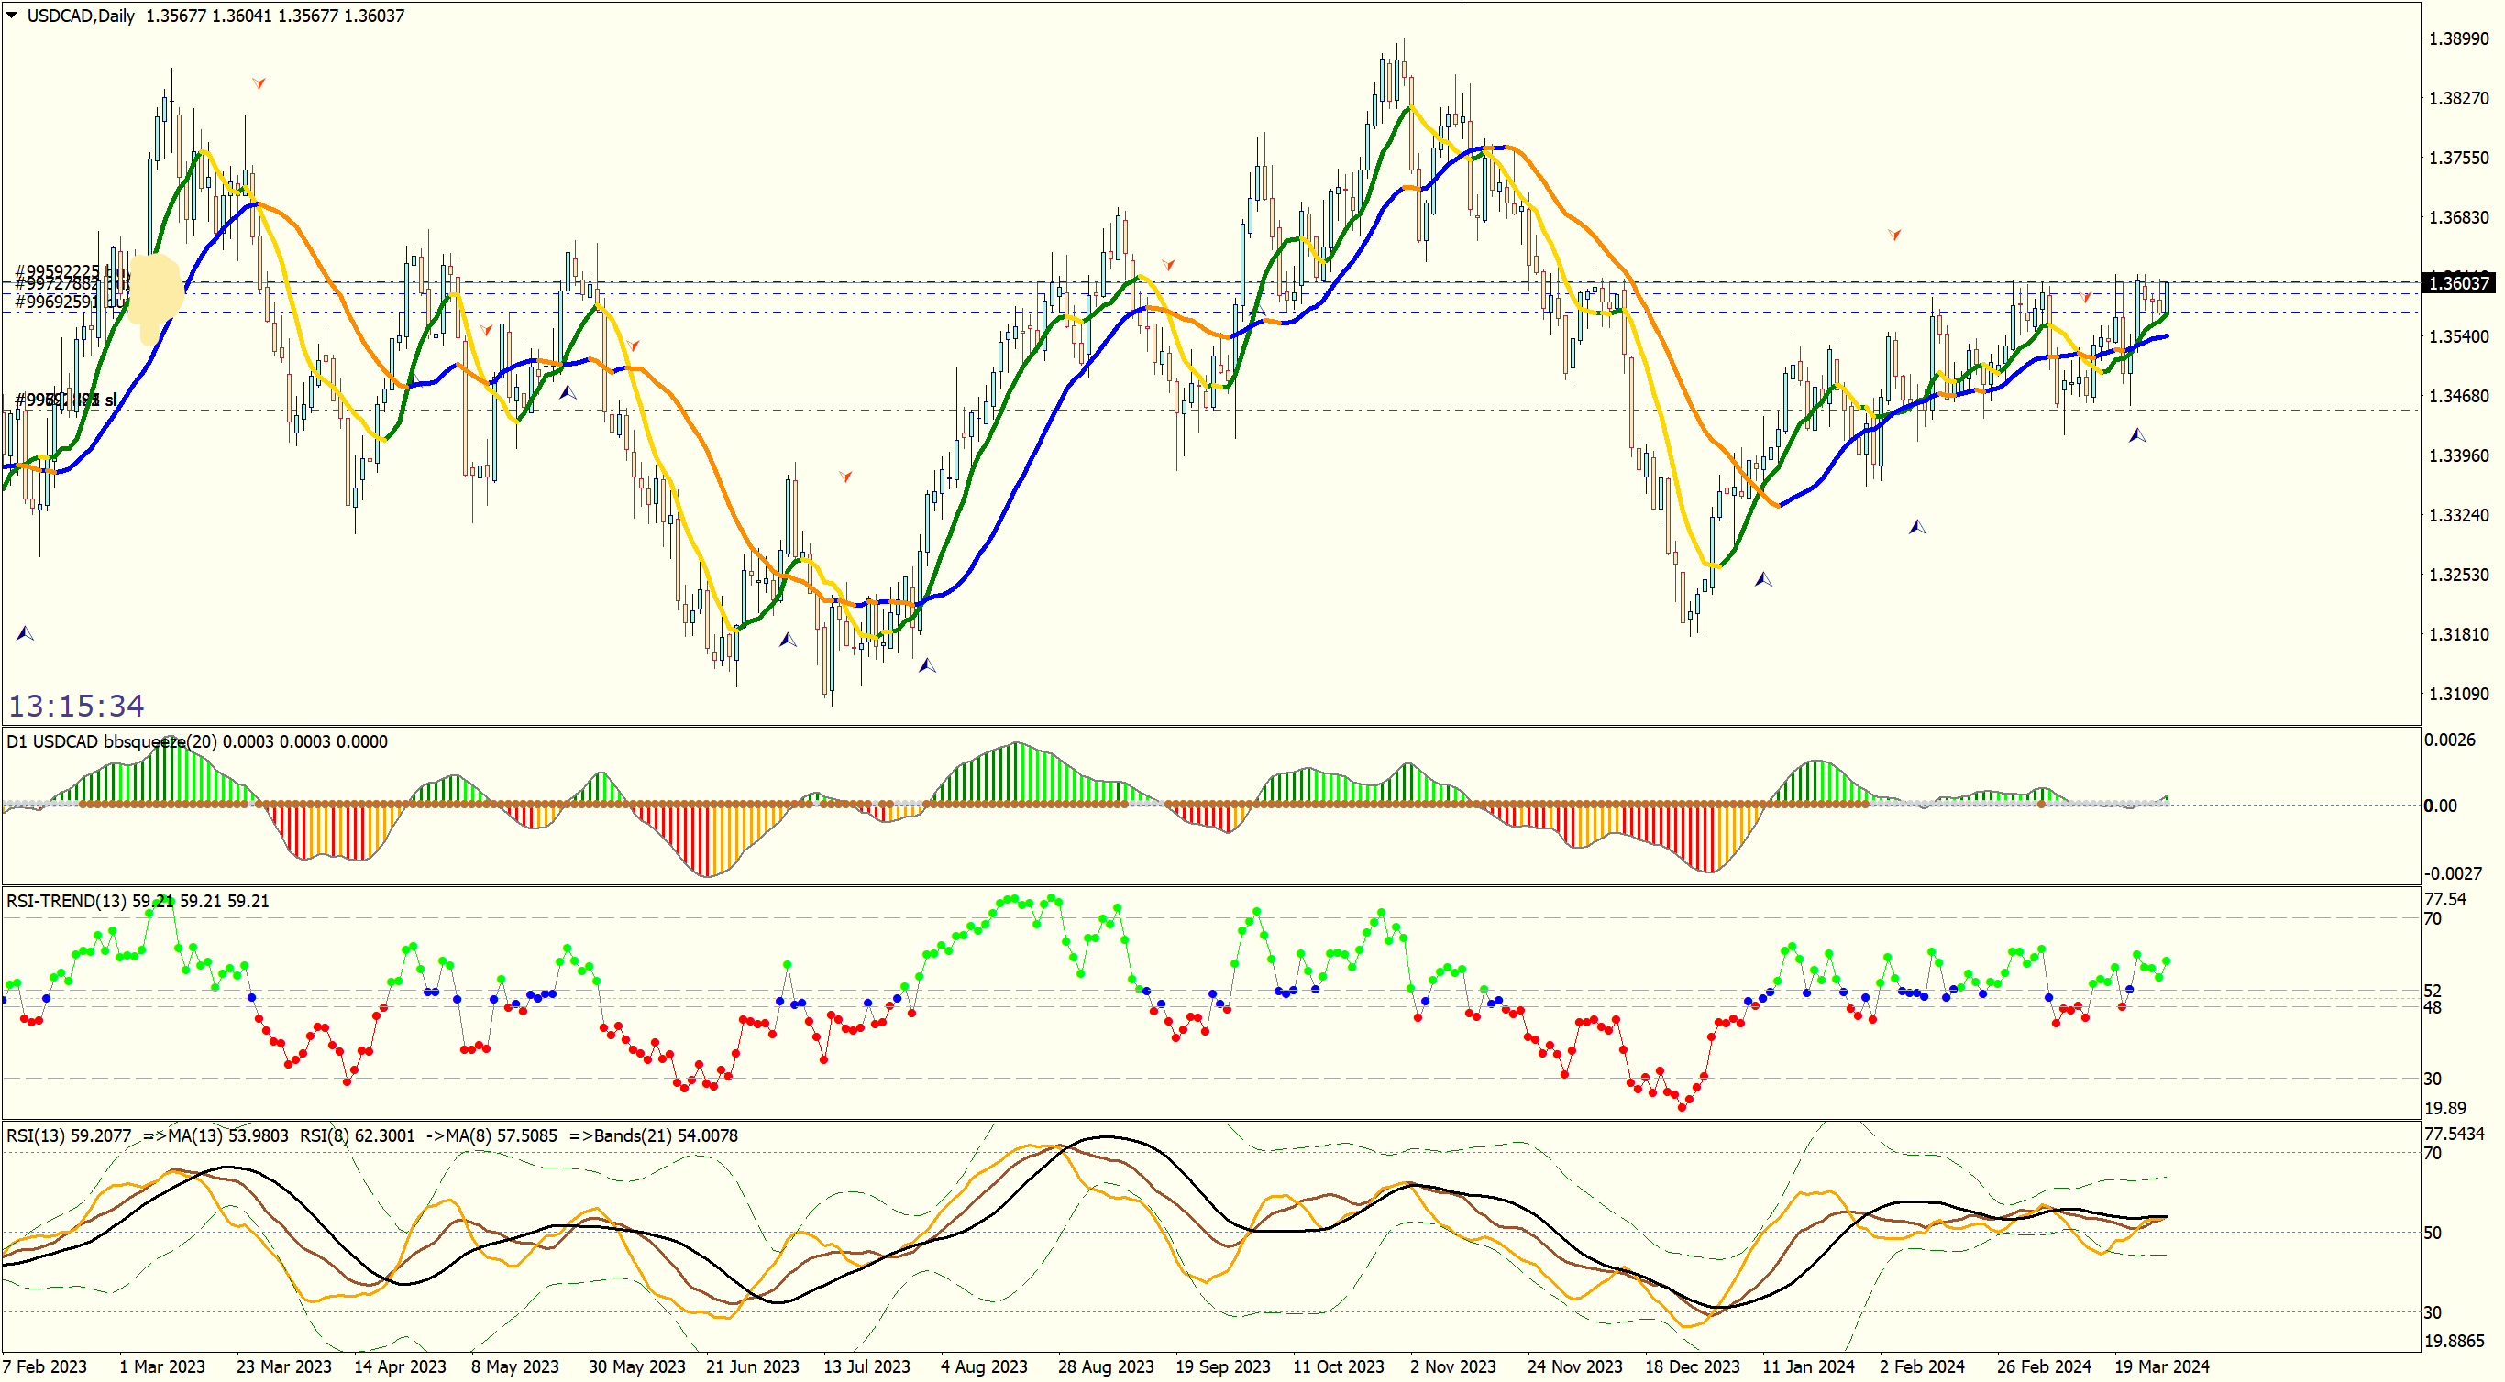
Task: Click the 1.38990 level on price scale
Action: pyautogui.click(x=2458, y=38)
